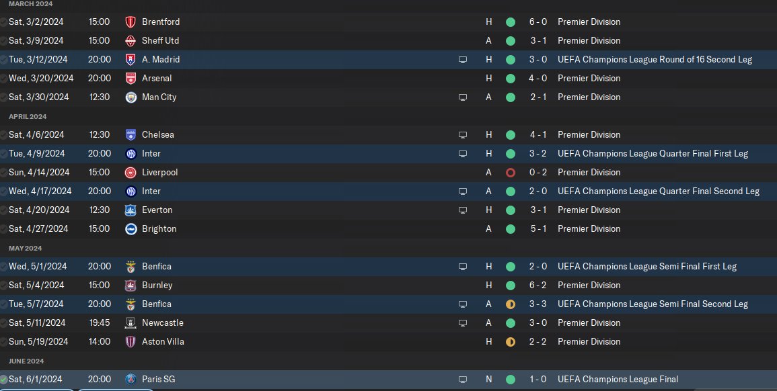The height and width of the screenshot is (391, 777).
Task: Toggle the check circle beside Tue, 4/9/2024
Action: (3, 154)
